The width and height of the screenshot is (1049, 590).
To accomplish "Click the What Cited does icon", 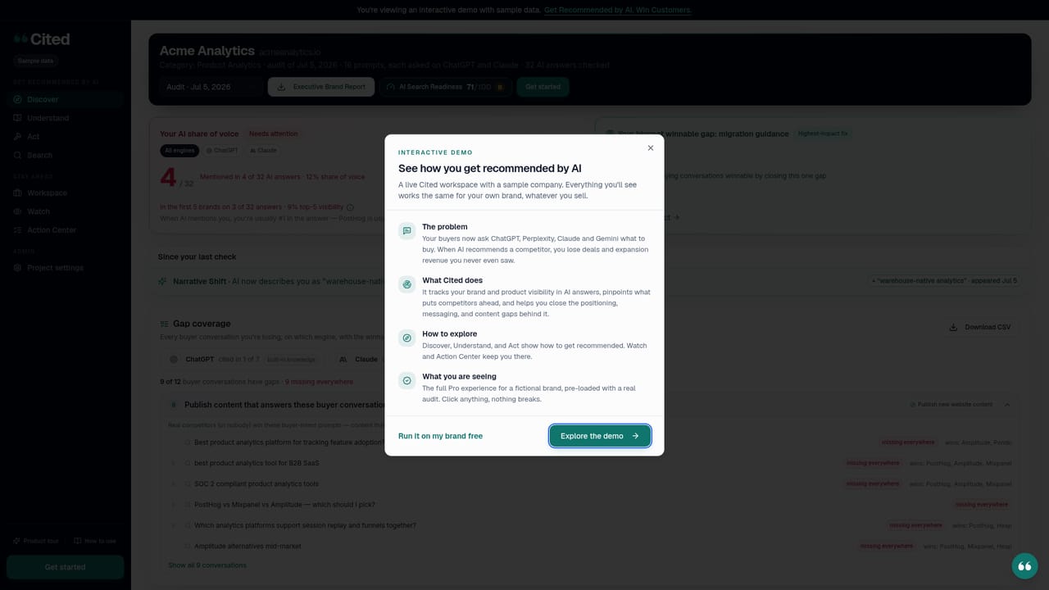I will (x=406, y=284).
